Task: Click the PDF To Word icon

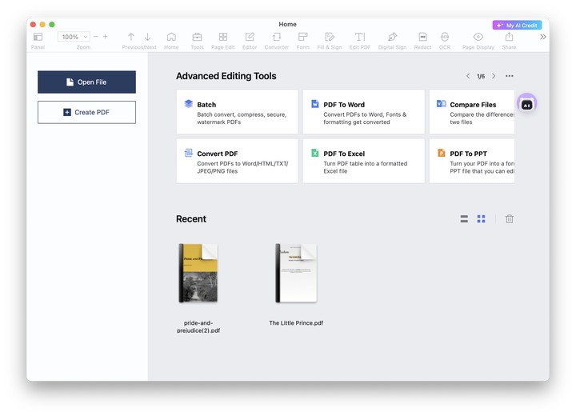Action: tap(315, 104)
